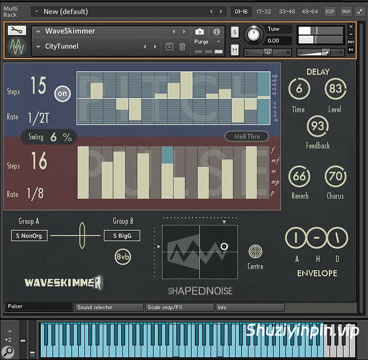
Task: Go to next snapshot CityTunnel arrow
Action: tap(155, 46)
